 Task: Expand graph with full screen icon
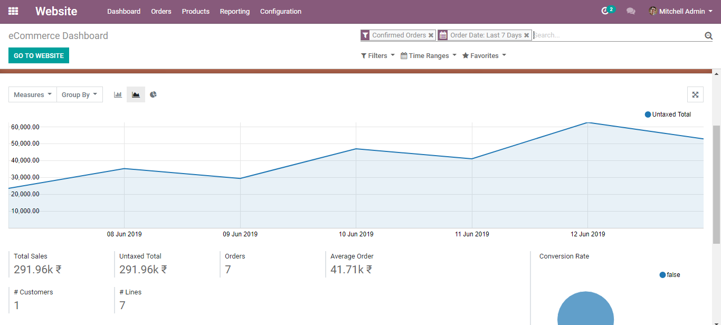[695, 94]
